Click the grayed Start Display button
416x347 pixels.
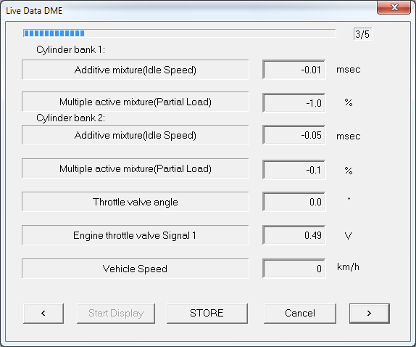[116, 314]
